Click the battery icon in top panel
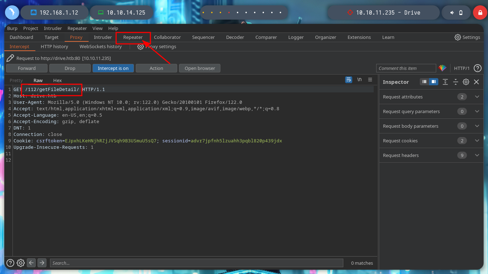The image size is (488, 274). click(x=461, y=12)
